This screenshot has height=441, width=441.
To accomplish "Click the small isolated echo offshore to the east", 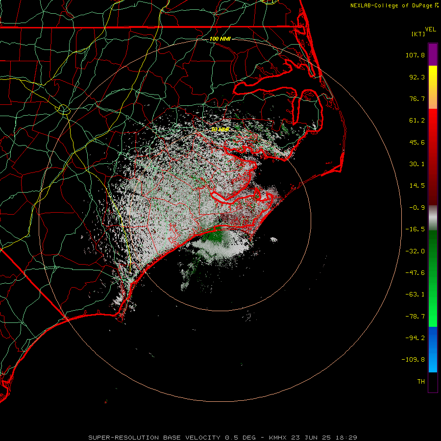I will point(274,240).
